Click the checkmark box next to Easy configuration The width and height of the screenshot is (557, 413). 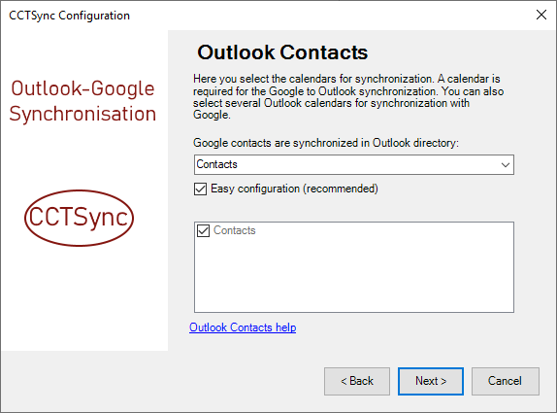tap(200, 189)
